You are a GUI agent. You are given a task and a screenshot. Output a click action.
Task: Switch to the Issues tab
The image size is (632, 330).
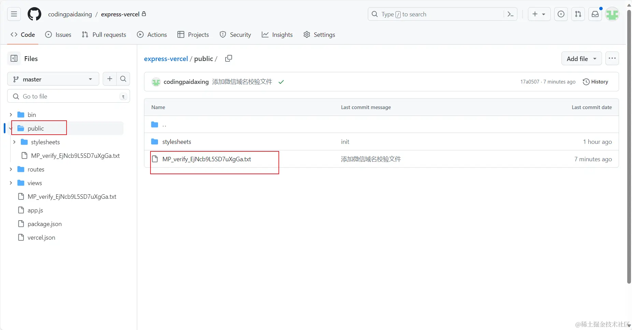[x=58, y=34]
